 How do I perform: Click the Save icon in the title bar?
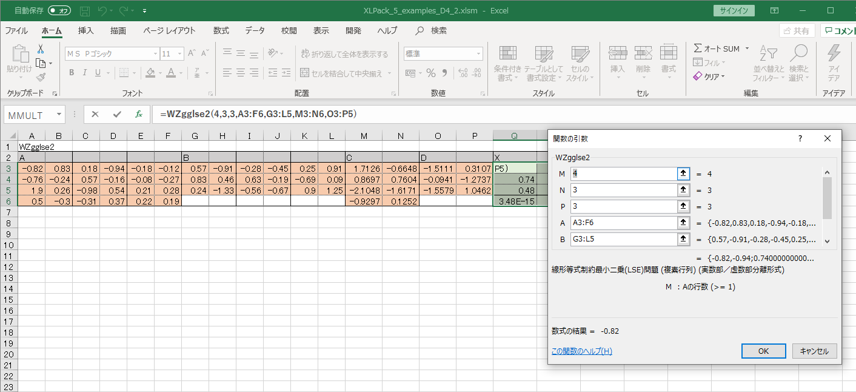click(x=85, y=11)
